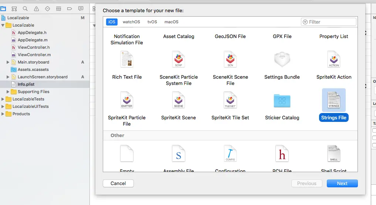Choose the Asset Catalog label
The image size is (376, 205).
click(x=179, y=37)
